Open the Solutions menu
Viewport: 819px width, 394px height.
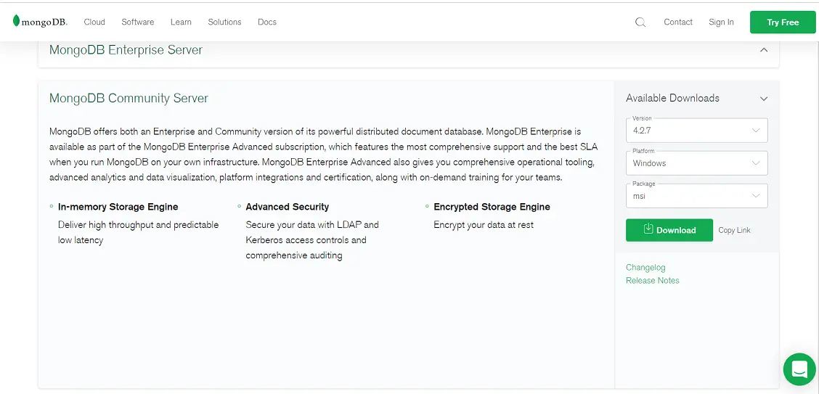pyautogui.click(x=224, y=22)
